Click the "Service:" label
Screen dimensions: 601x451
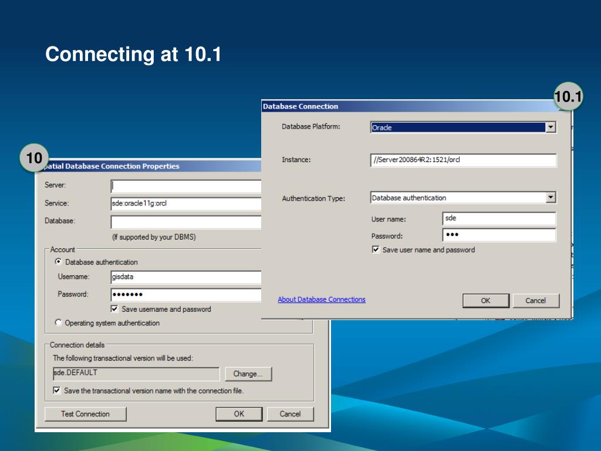coord(57,203)
